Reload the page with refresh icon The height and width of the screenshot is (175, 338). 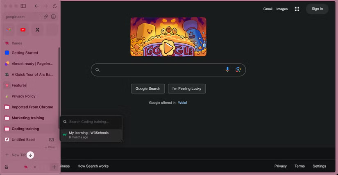click(x=54, y=6)
